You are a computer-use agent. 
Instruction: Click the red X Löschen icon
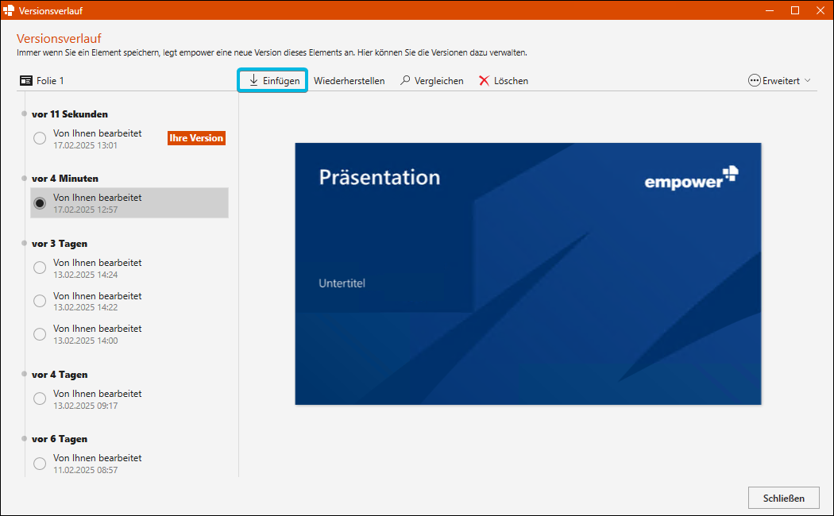484,81
